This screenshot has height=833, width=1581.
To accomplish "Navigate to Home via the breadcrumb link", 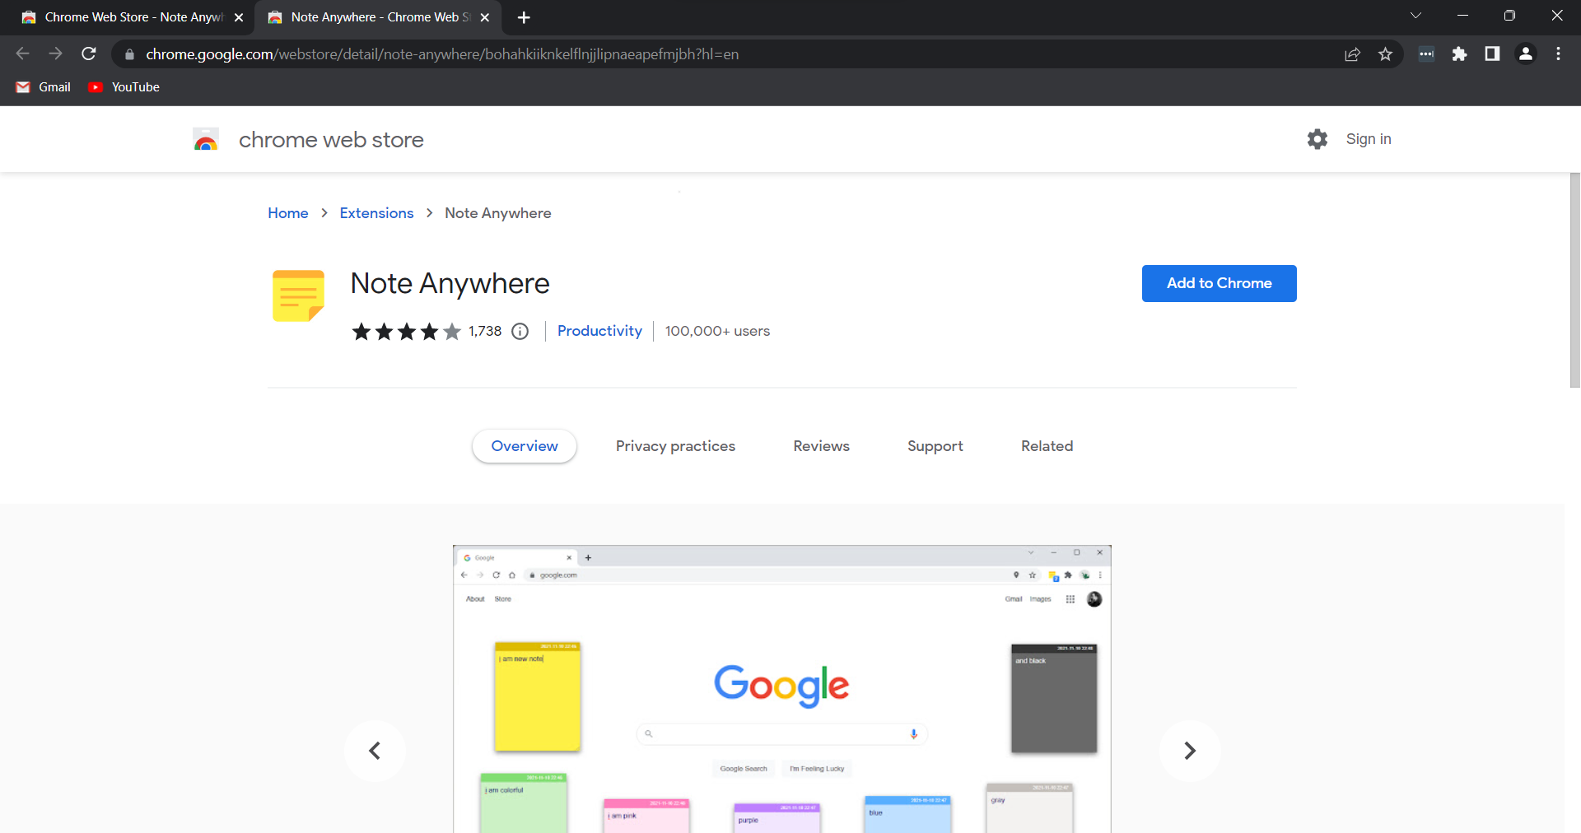I will point(287,212).
